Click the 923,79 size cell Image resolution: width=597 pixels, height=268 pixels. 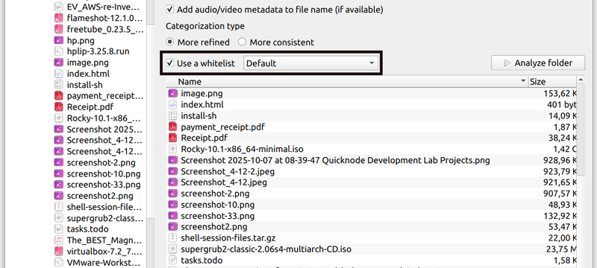pyautogui.click(x=560, y=171)
